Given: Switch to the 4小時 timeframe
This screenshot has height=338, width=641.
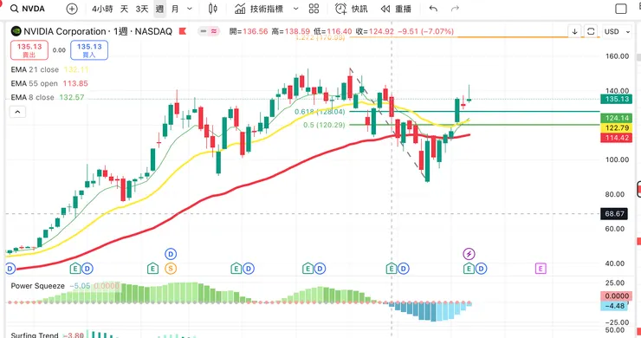Looking at the screenshot, I should pyautogui.click(x=102, y=9).
